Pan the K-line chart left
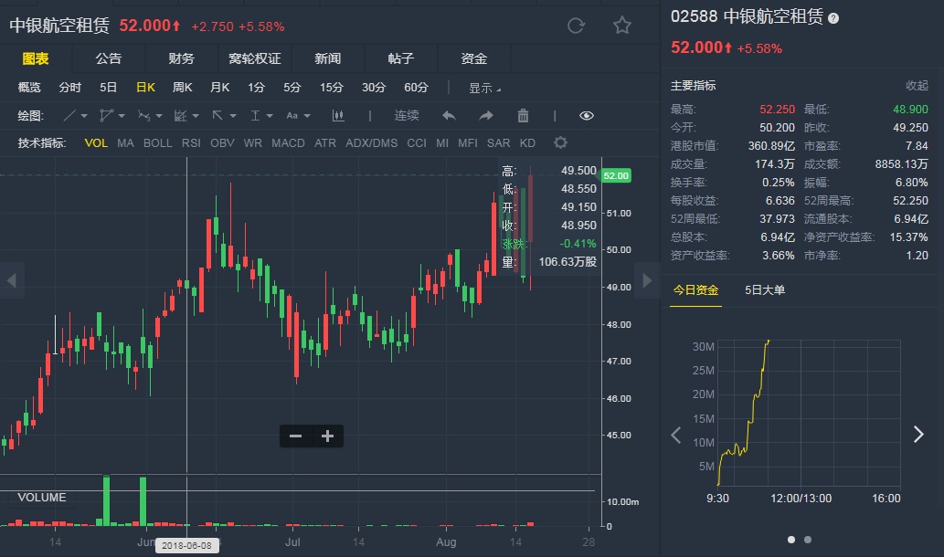 click(x=12, y=280)
